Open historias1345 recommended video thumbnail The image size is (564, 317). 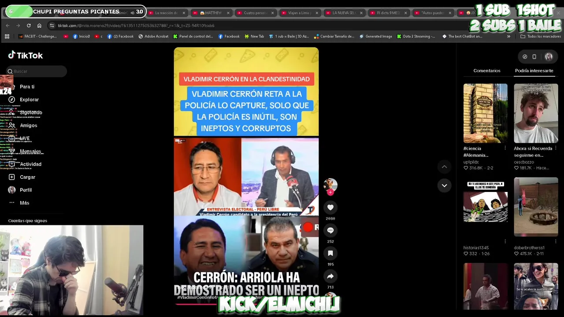485,207
